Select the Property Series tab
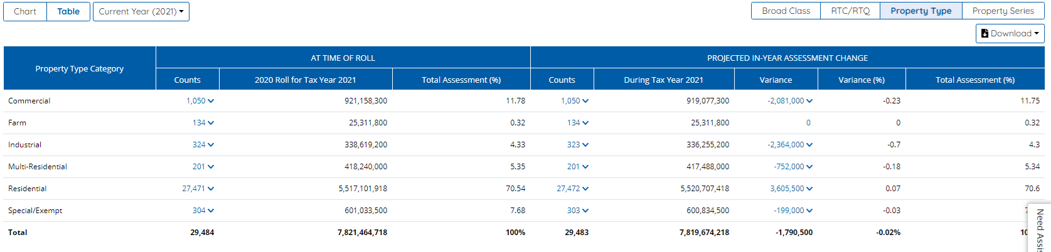Screen dimensions: 1051x252 [1003, 11]
